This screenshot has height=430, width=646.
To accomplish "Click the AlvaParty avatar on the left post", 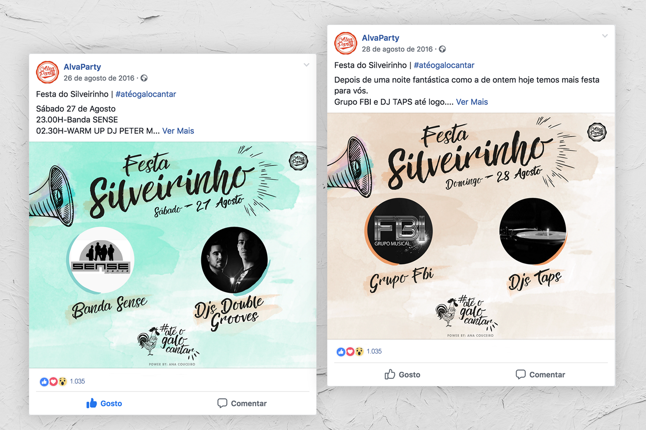I will tap(47, 72).
